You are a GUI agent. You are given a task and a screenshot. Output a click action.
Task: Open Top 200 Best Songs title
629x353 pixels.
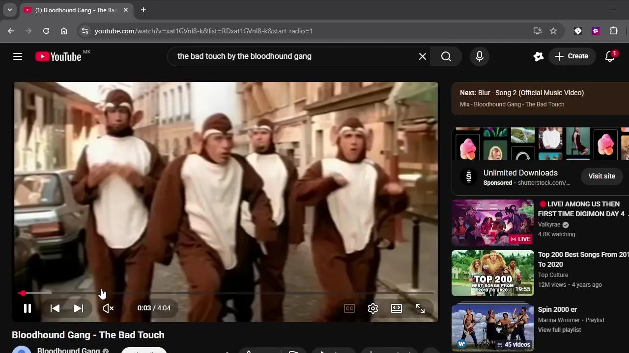pos(583,259)
